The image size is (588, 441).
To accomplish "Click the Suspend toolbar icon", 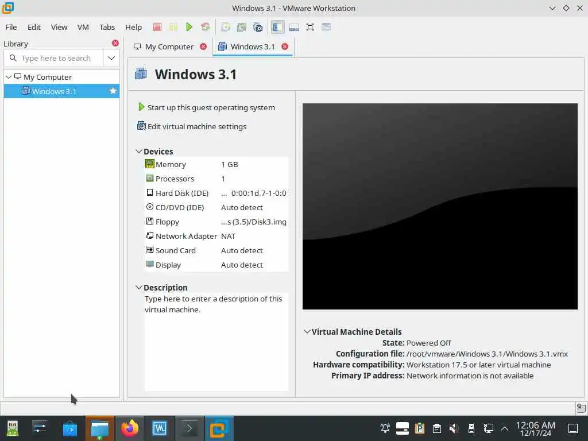I will pyautogui.click(x=173, y=27).
